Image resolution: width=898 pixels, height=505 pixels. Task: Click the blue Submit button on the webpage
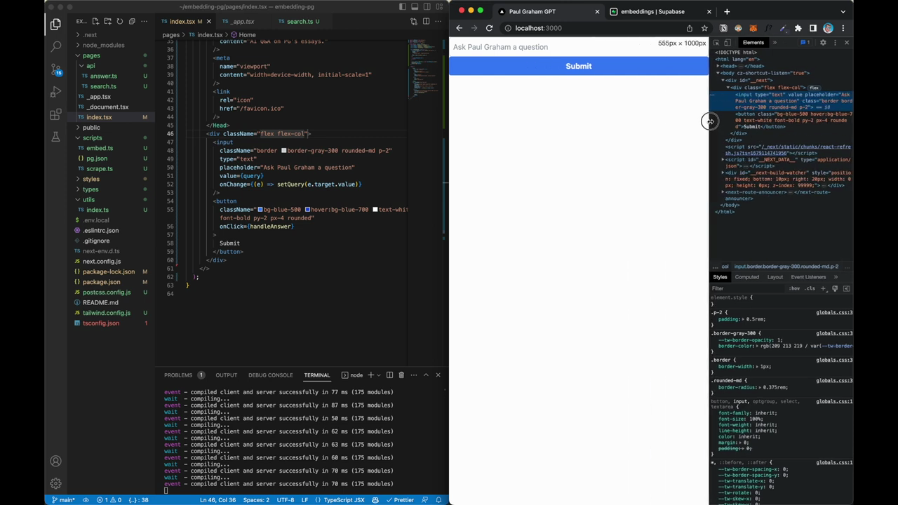click(579, 66)
